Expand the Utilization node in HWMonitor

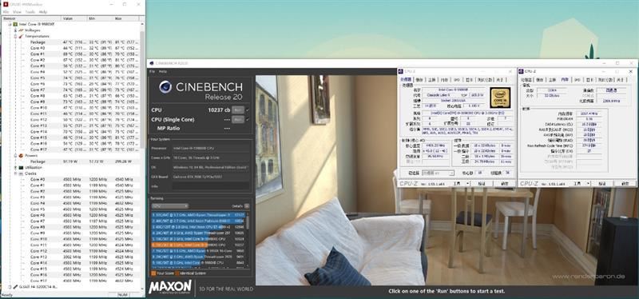tap(15, 167)
